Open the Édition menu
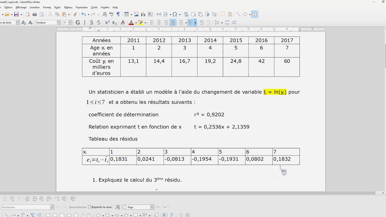Viewport: 386px width, 217px height. pos(8,7)
